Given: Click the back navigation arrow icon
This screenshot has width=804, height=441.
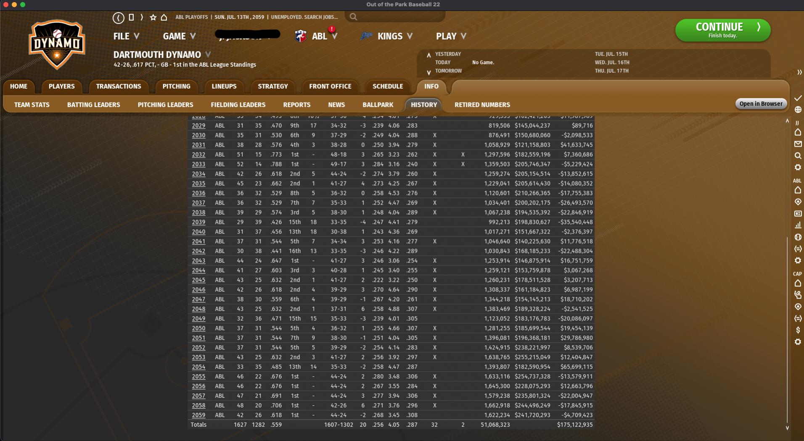Looking at the screenshot, I should pos(119,17).
